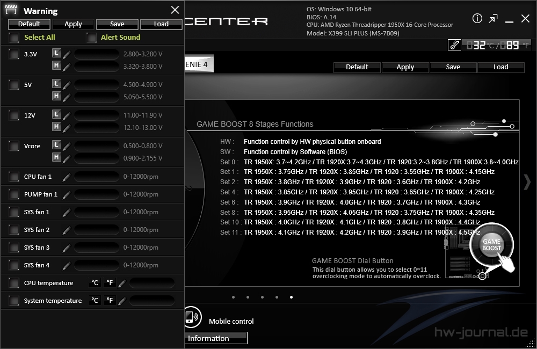Switch to the ENIE 4 tab
The width and height of the screenshot is (537, 349).
(x=199, y=64)
